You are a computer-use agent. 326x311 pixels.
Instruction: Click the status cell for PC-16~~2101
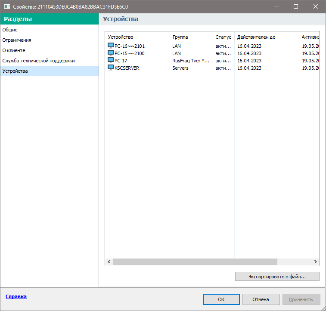coord(223,46)
